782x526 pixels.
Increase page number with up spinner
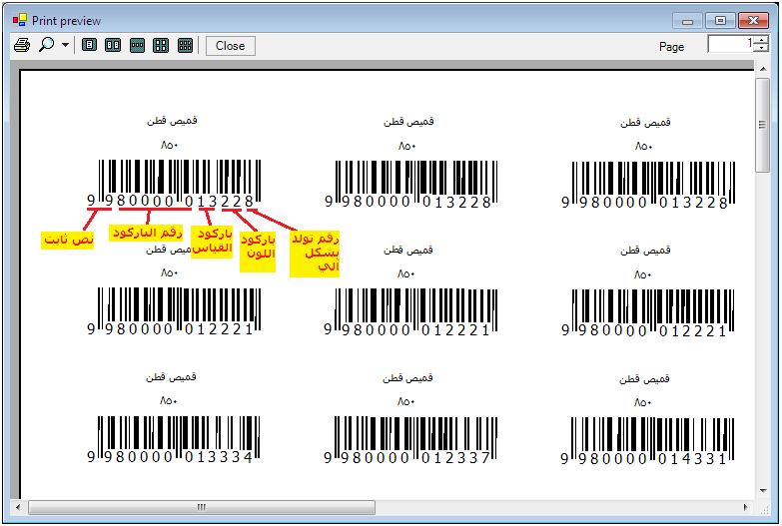click(x=761, y=40)
